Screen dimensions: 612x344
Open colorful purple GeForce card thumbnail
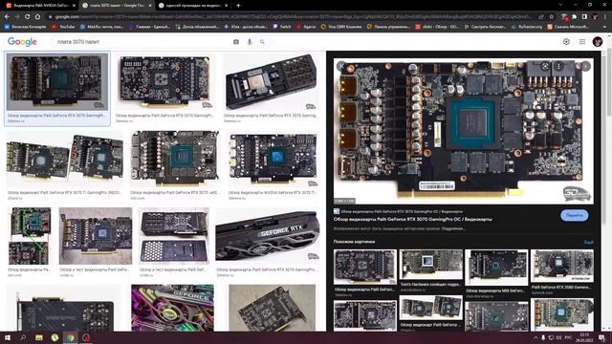pyautogui.click(x=172, y=308)
